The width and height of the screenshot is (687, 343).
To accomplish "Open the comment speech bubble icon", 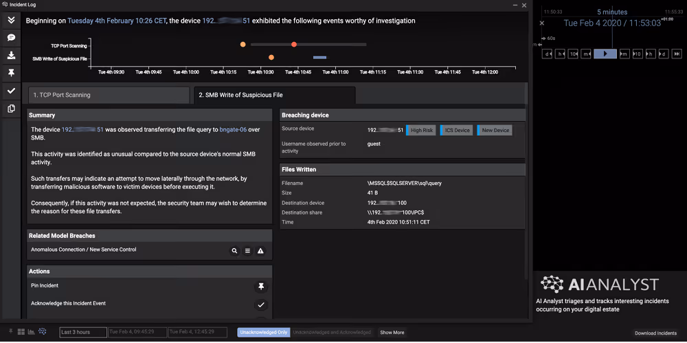I will [x=12, y=38].
